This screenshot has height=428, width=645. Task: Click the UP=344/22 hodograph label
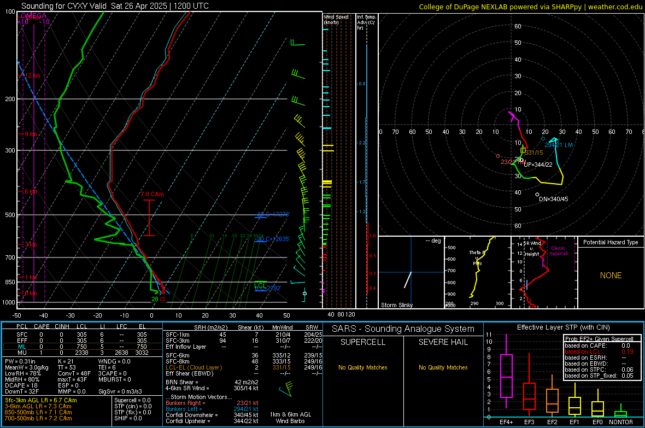(538, 165)
